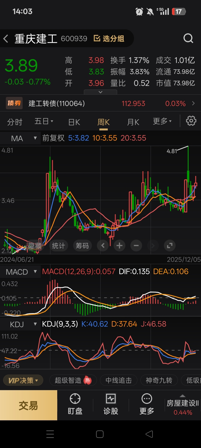
Task: Click the 筹码 chart button
Action: 82,246
